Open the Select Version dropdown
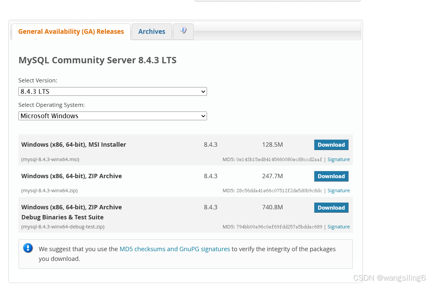The width and height of the screenshot is (427, 285). tap(113, 91)
